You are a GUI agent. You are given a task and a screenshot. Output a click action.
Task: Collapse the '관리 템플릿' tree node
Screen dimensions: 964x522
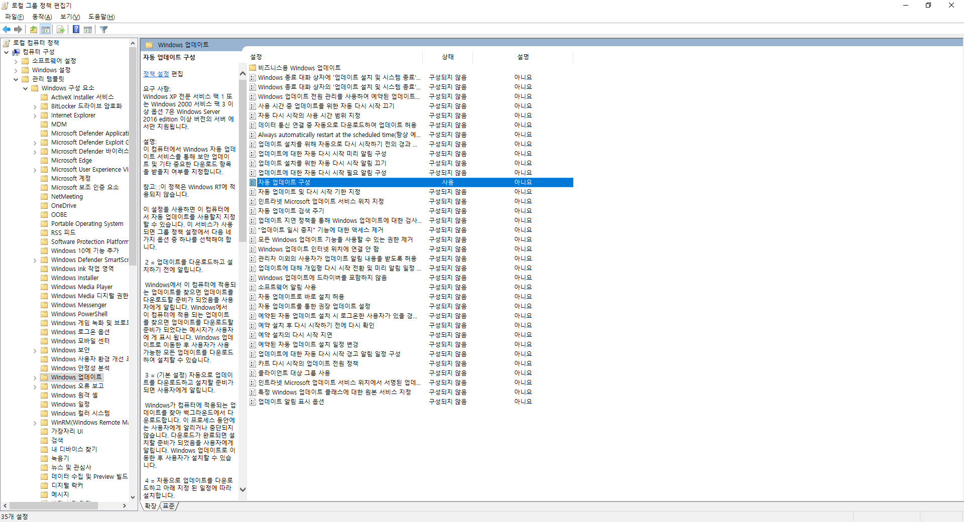[x=16, y=79]
